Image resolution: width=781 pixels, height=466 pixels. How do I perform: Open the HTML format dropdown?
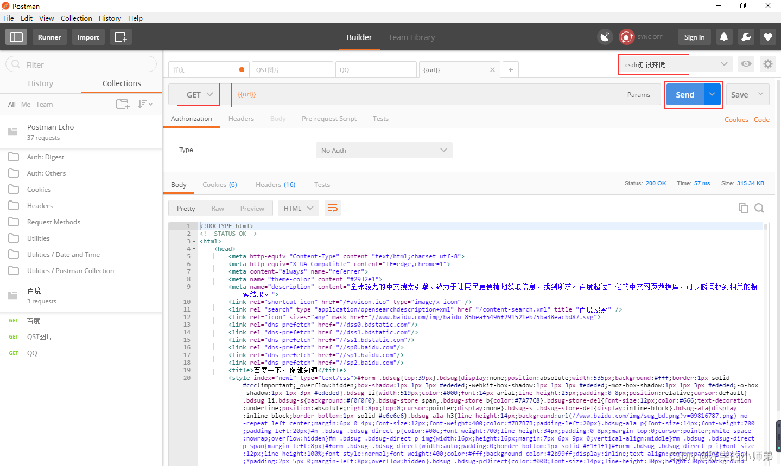coord(299,208)
